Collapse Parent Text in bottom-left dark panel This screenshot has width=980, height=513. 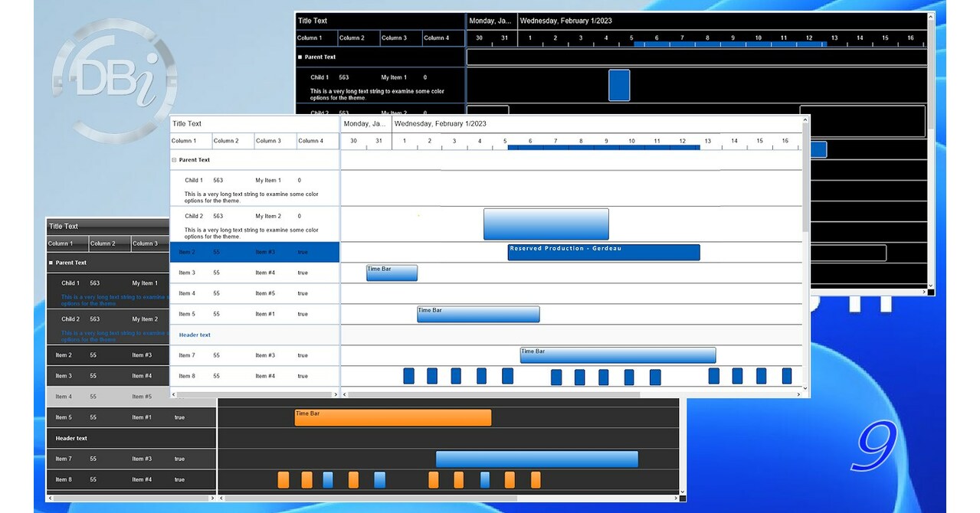[51, 262]
